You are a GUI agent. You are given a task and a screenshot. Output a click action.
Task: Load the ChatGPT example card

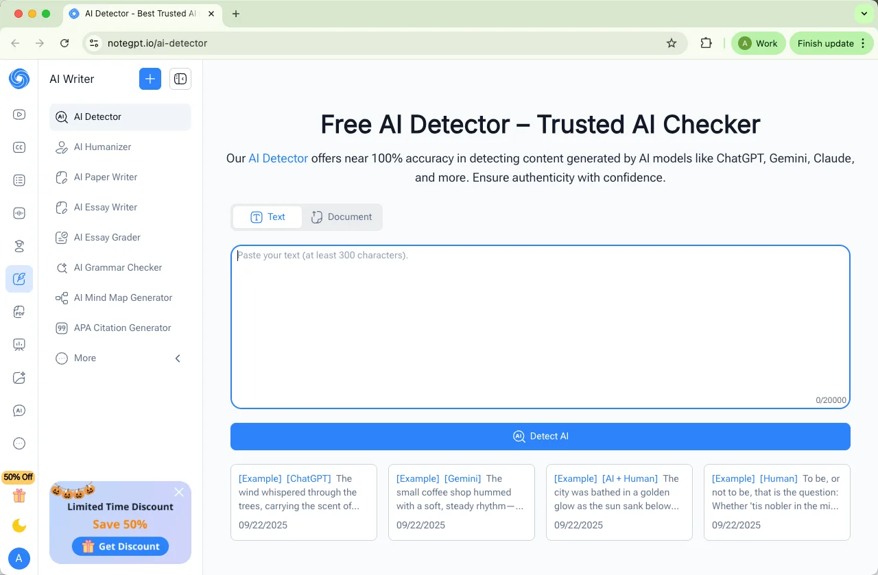303,502
